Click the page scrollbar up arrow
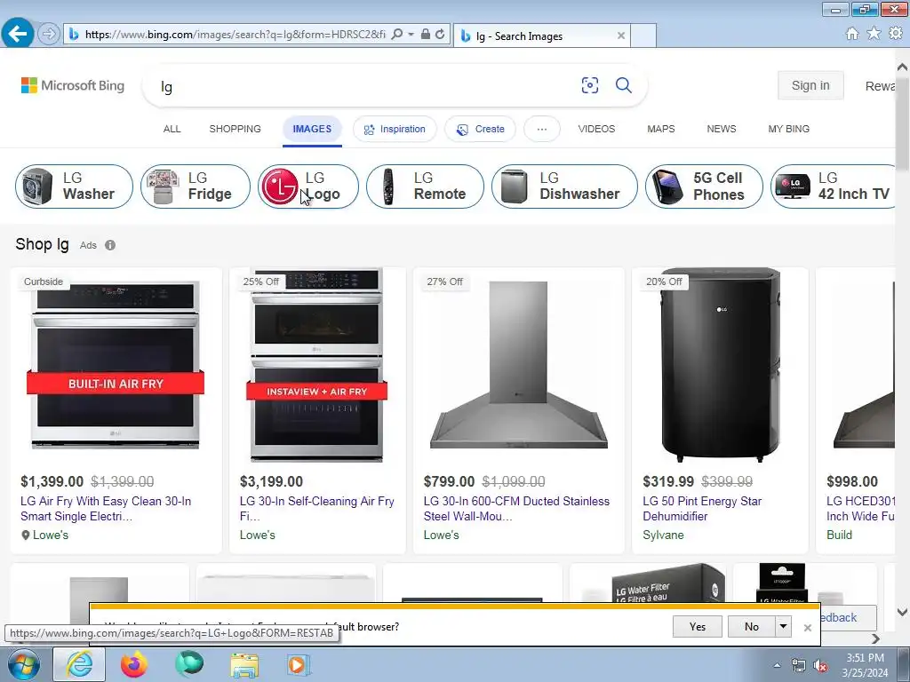This screenshot has height=682, width=910. pos(903,67)
